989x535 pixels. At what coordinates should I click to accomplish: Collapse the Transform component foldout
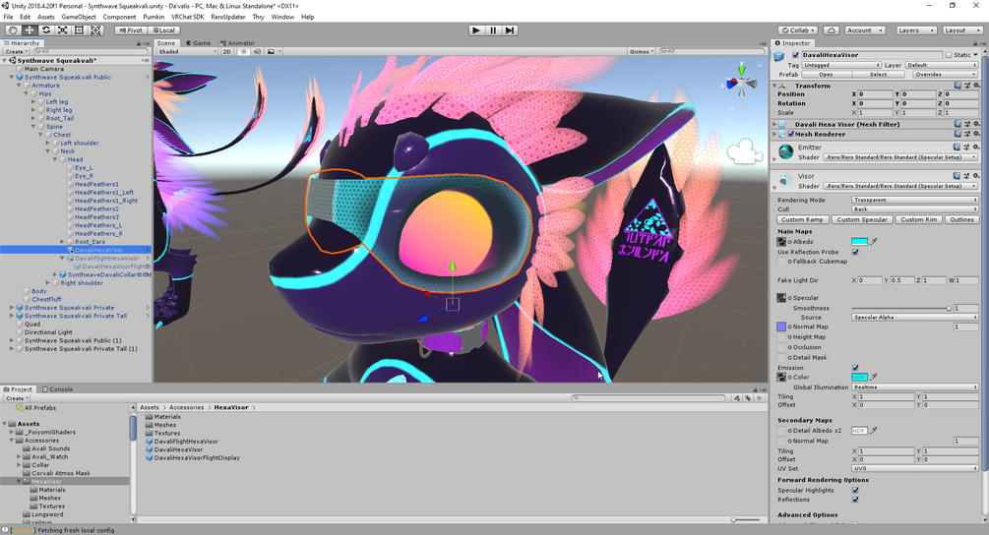(775, 86)
